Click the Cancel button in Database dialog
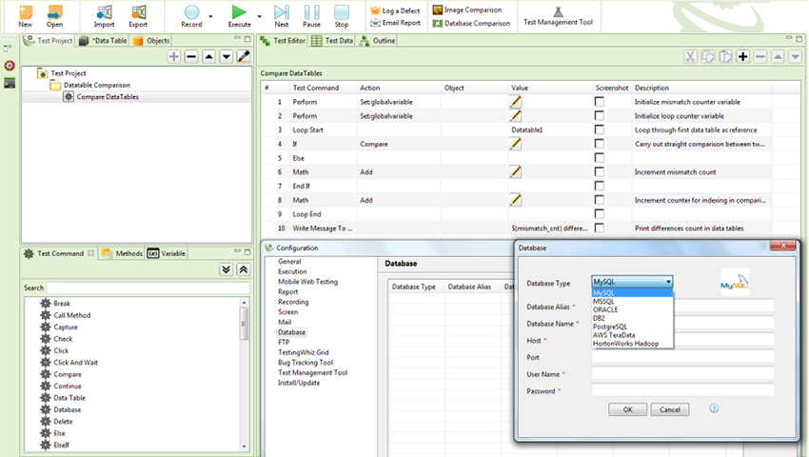 click(x=669, y=409)
